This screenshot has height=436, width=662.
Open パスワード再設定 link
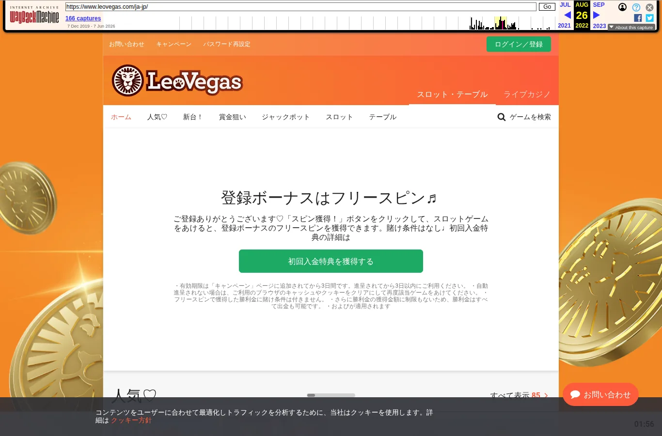pos(227,44)
